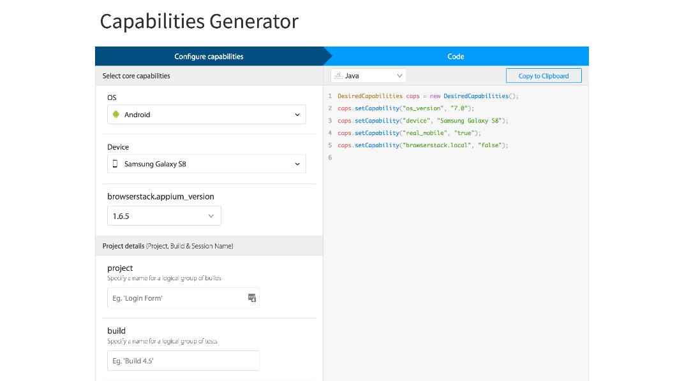Focus the project name input field
This screenshot has width=684, height=381.
pyautogui.click(x=177, y=298)
